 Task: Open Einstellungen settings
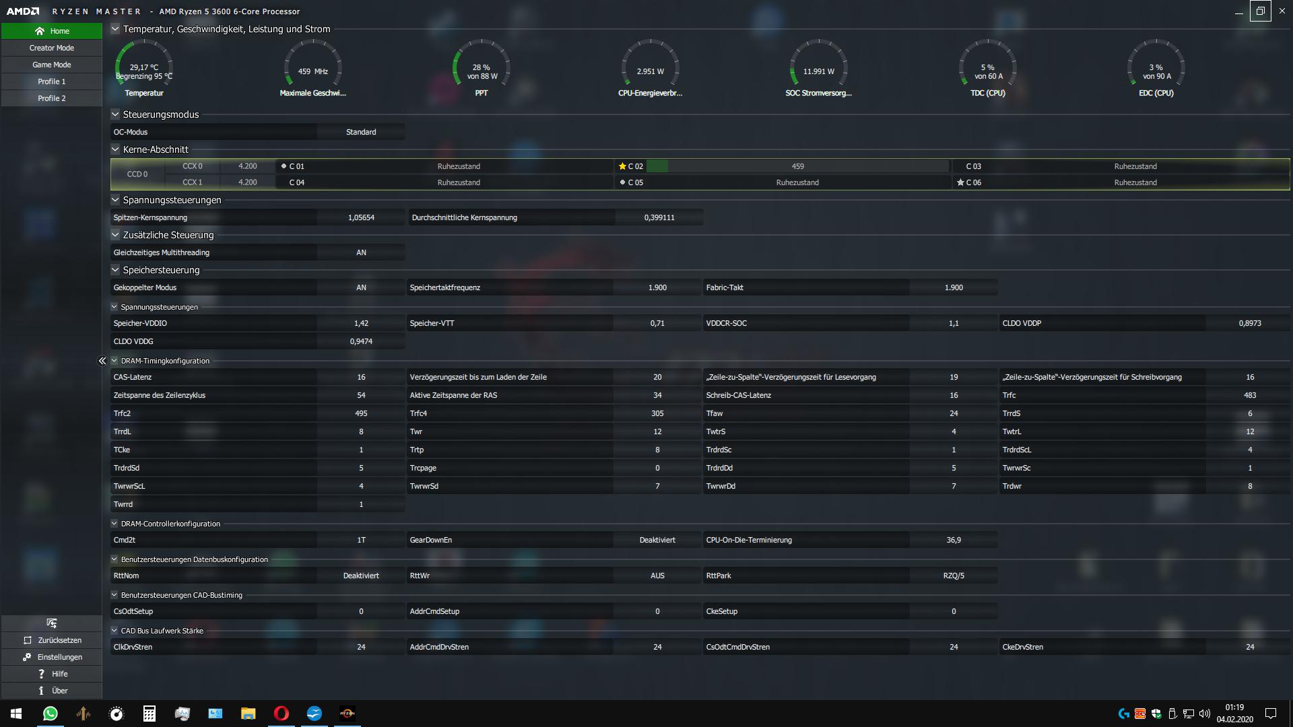coord(52,657)
